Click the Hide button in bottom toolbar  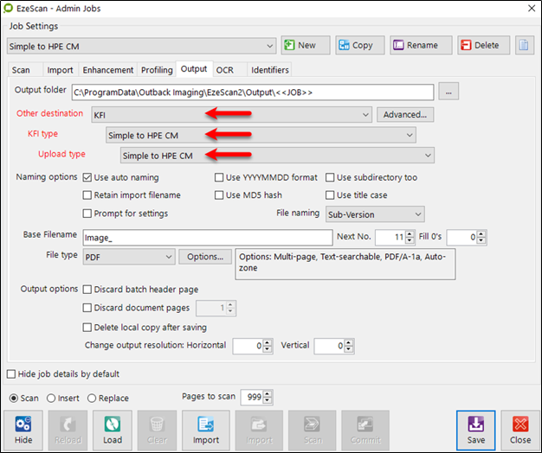(x=23, y=430)
